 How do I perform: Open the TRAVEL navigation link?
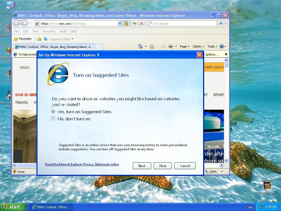coord(21,102)
